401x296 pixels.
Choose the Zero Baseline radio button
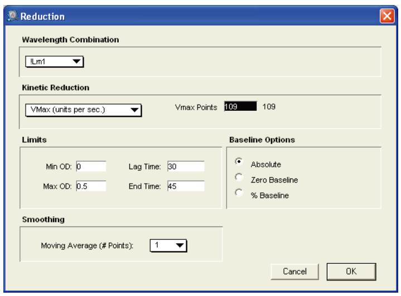239,177
